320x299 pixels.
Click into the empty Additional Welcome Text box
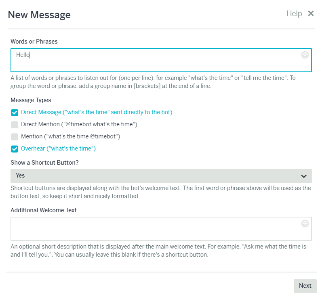161,229
